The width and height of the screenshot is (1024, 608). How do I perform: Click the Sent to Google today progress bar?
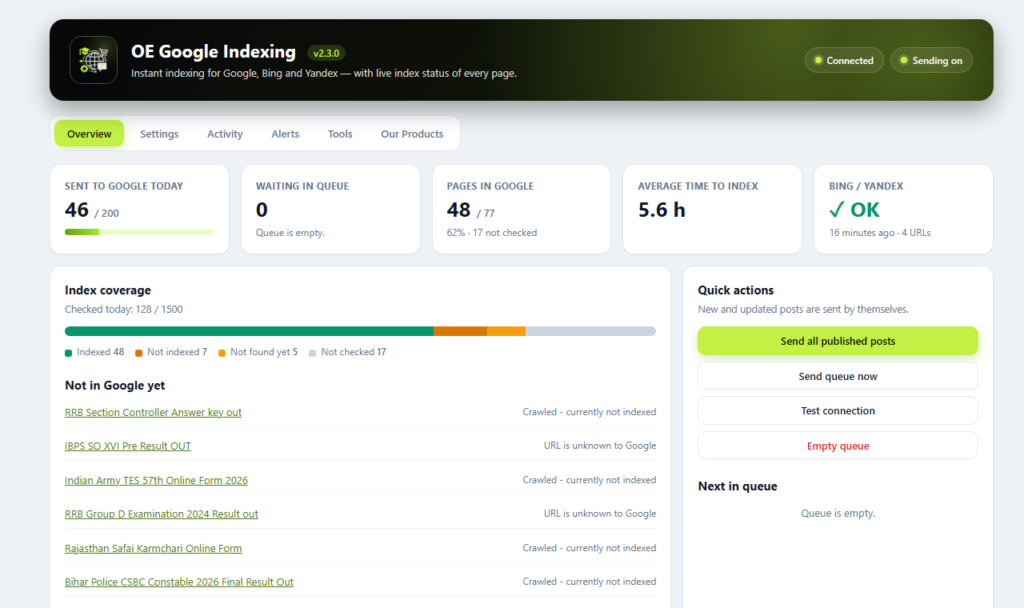click(x=139, y=232)
